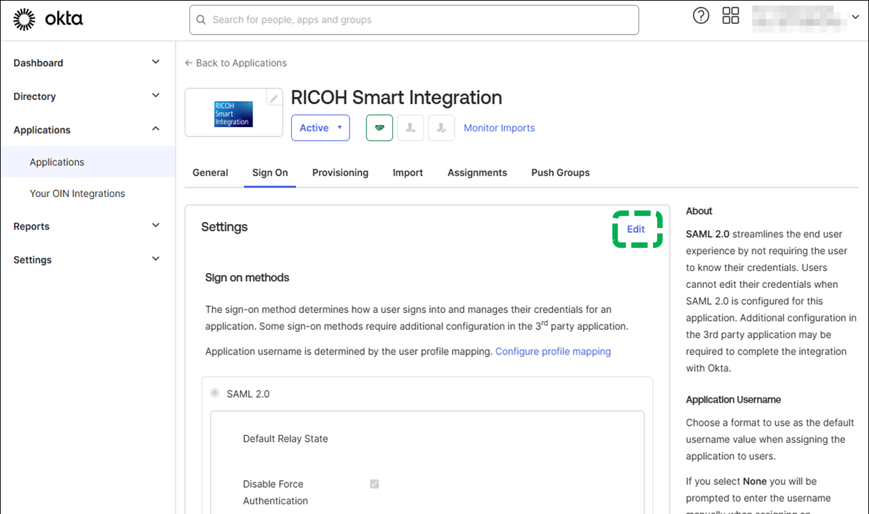Click the search field for people, apps, groups

pyautogui.click(x=414, y=20)
